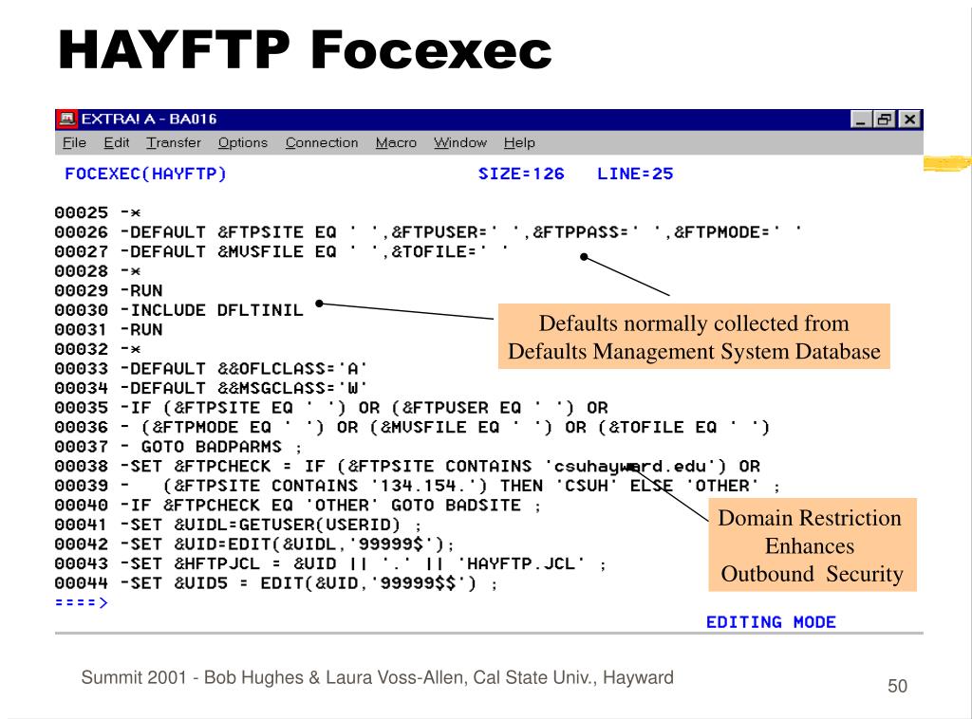Select line 00034 -DEFAULT &&MSGCLASS='W'

click(212, 388)
